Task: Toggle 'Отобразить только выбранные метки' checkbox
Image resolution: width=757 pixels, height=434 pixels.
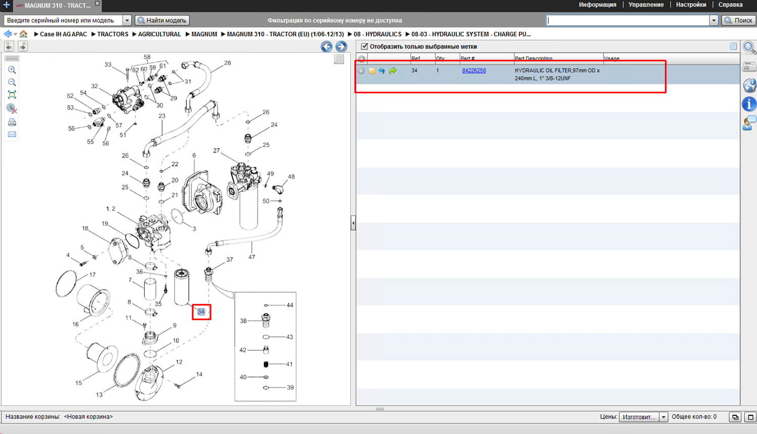Action: [x=364, y=46]
